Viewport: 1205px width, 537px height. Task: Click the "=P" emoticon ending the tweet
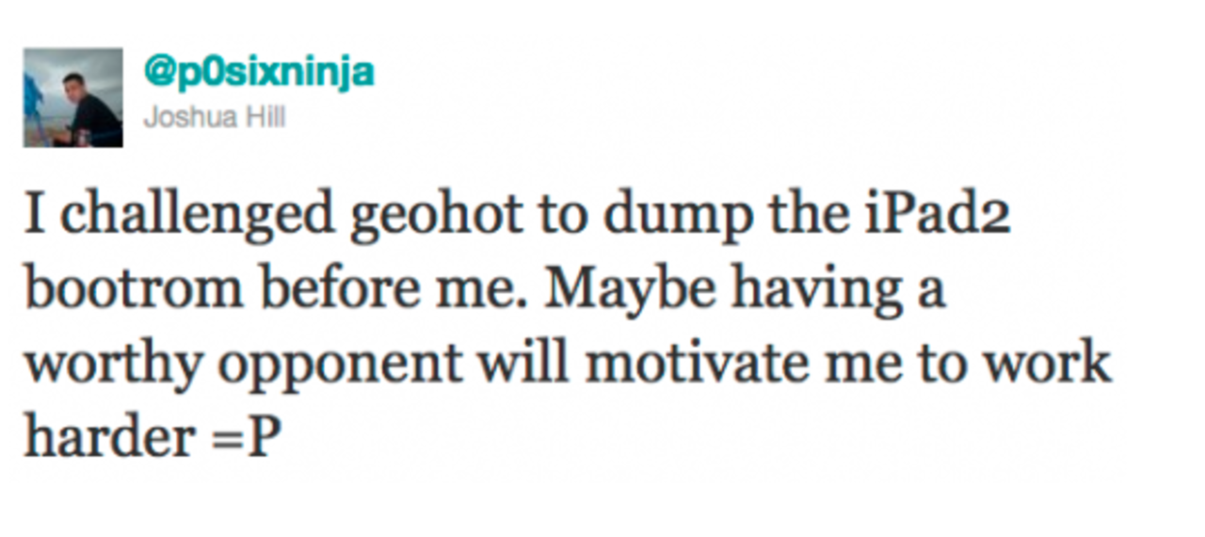click(x=252, y=436)
